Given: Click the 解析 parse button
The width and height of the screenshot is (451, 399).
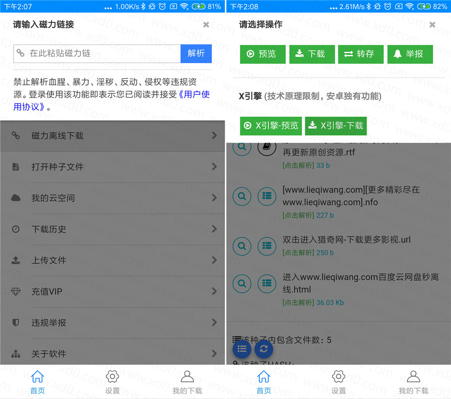Looking at the screenshot, I should (196, 54).
